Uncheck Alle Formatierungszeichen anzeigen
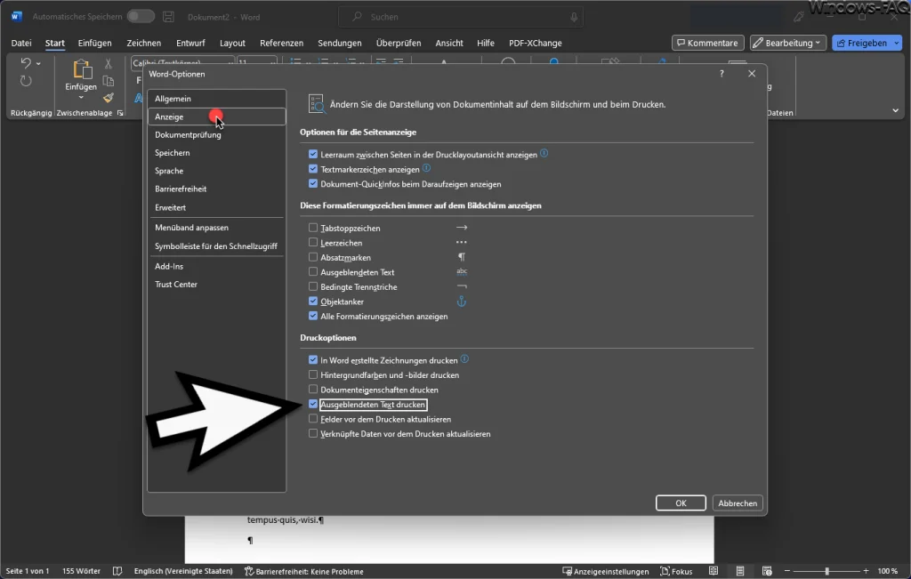The image size is (911, 579). (313, 316)
